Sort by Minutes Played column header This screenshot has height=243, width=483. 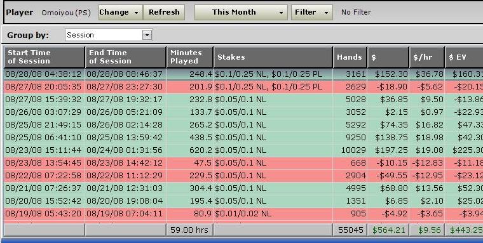coord(190,57)
